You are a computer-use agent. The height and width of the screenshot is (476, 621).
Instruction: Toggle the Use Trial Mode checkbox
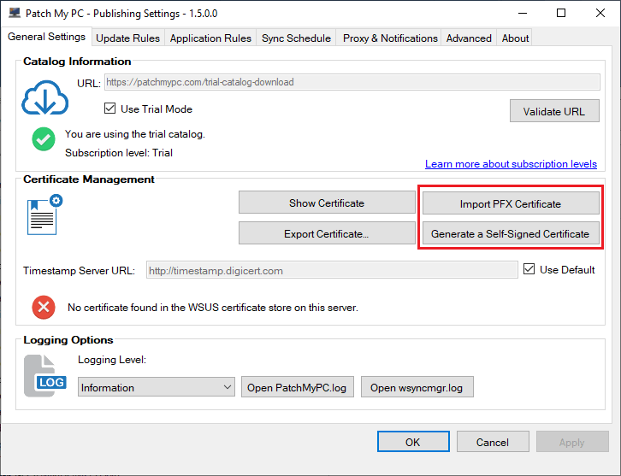[109, 109]
